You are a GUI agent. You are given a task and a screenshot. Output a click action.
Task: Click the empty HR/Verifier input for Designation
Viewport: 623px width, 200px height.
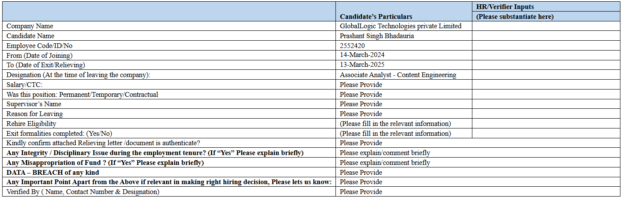coord(547,75)
